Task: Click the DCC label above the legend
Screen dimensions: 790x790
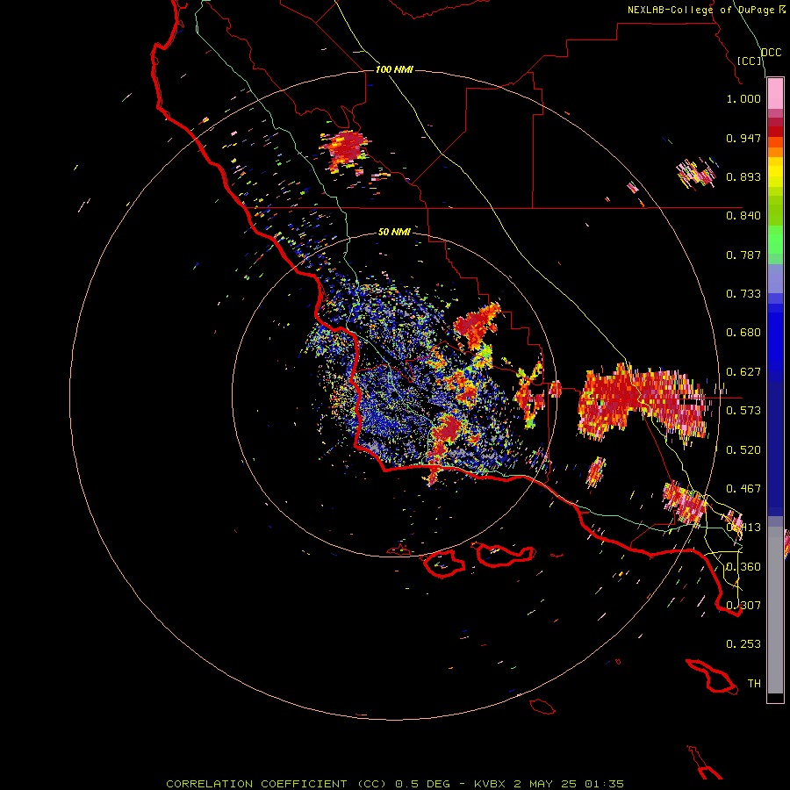Action: (772, 53)
